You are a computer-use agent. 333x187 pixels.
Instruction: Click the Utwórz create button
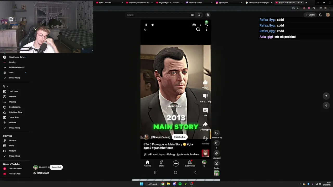[x=310, y=15]
